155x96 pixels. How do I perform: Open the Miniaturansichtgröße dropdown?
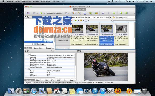point(54,13)
